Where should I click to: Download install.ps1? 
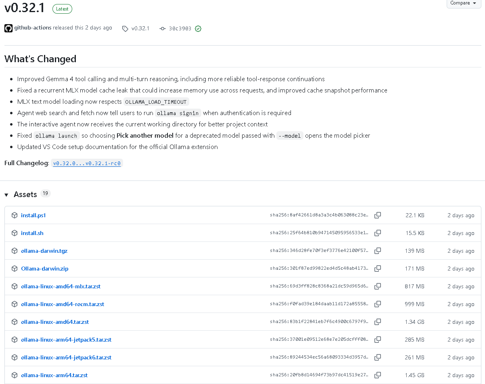pos(33,215)
